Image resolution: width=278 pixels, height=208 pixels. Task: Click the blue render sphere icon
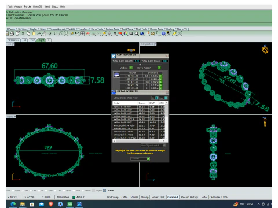(x=142, y=34)
